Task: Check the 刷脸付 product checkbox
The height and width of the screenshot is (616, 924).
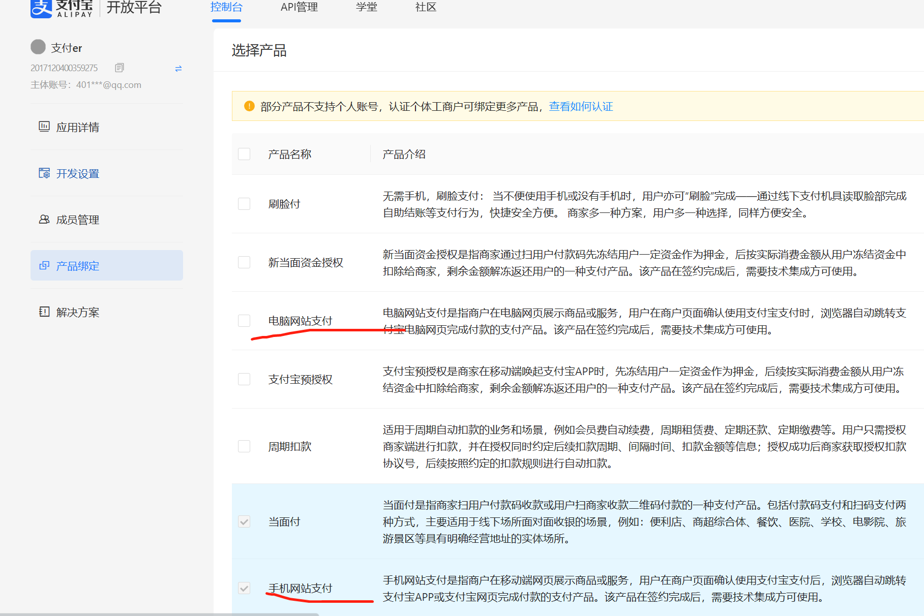Action: (244, 204)
